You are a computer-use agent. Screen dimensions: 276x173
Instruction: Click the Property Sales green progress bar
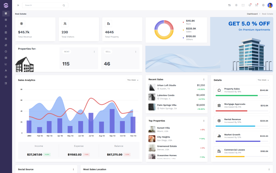tap(237, 95)
